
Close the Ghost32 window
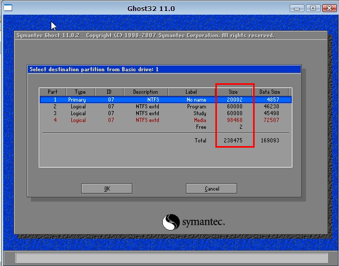click(329, 8)
